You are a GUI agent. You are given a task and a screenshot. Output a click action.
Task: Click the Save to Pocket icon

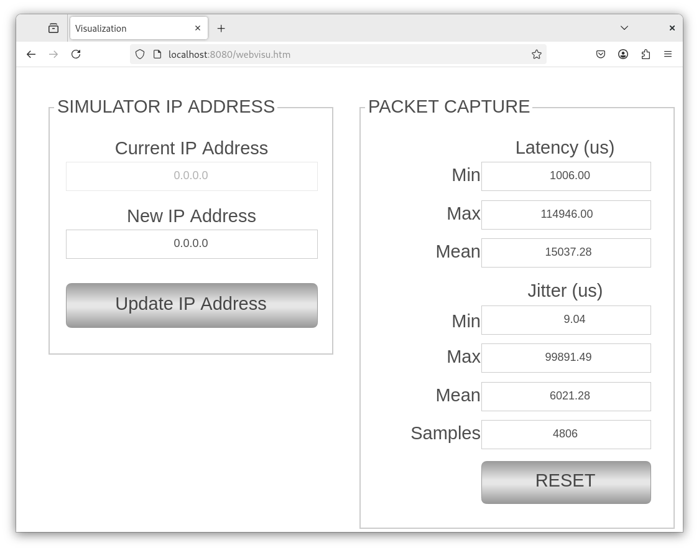click(601, 54)
